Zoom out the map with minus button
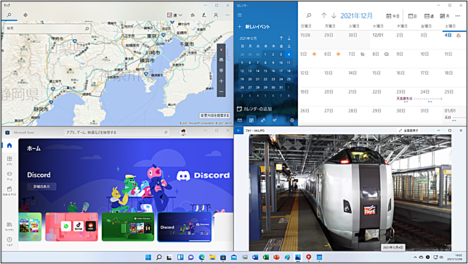 [x=221, y=92]
